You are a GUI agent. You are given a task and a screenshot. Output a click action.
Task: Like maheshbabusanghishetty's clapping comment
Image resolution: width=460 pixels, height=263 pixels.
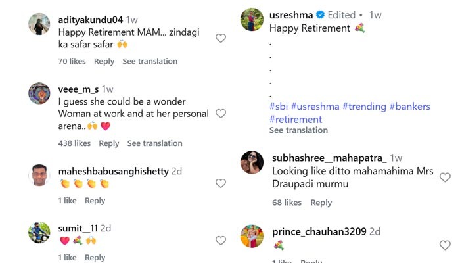pyautogui.click(x=221, y=183)
